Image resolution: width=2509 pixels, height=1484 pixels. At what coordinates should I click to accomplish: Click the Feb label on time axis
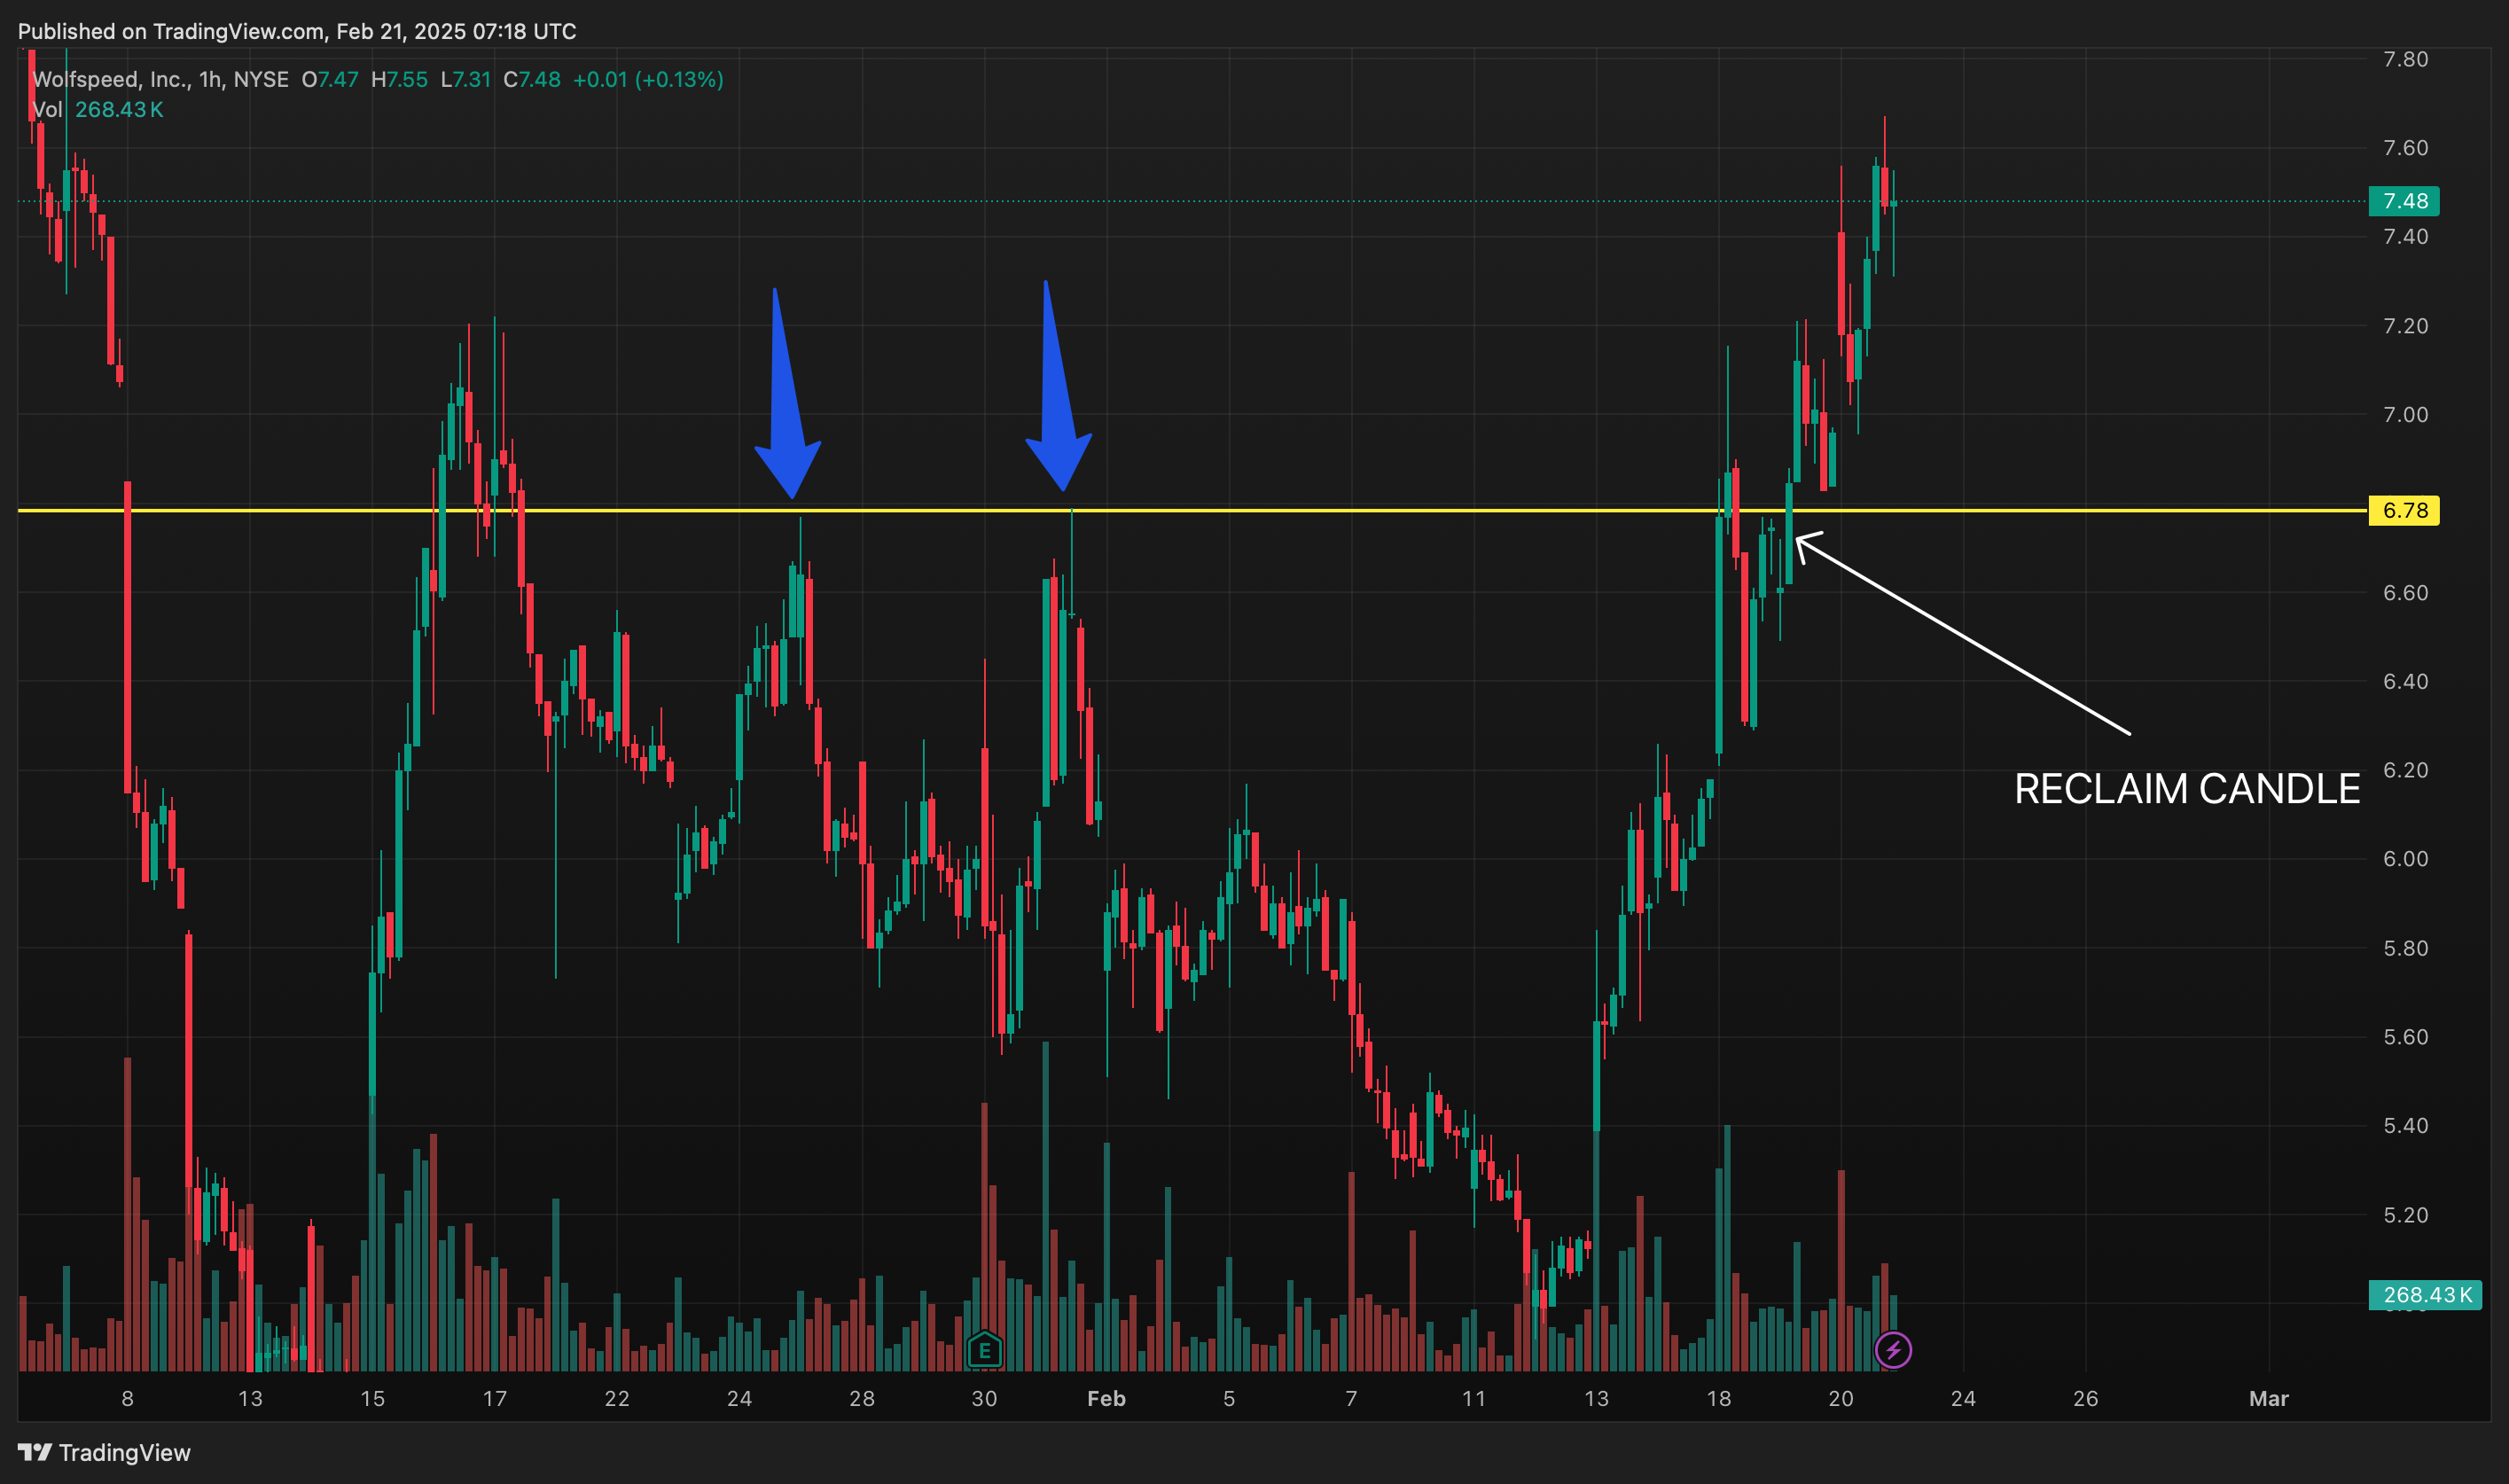(x=1106, y=1398)
